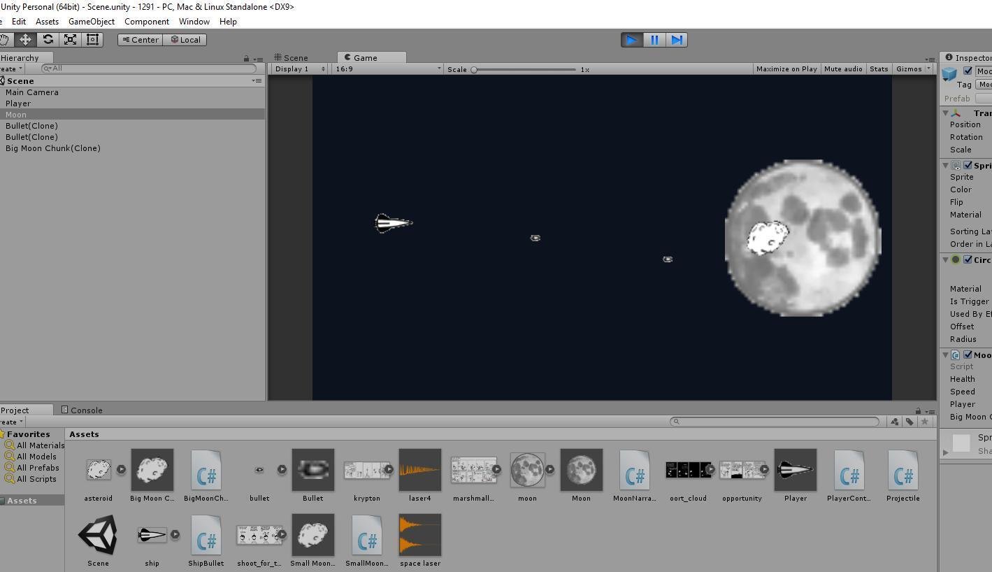Click the Play button
Image resolution: width=992 pixels, height=572 pixels.
click(631, 40)
